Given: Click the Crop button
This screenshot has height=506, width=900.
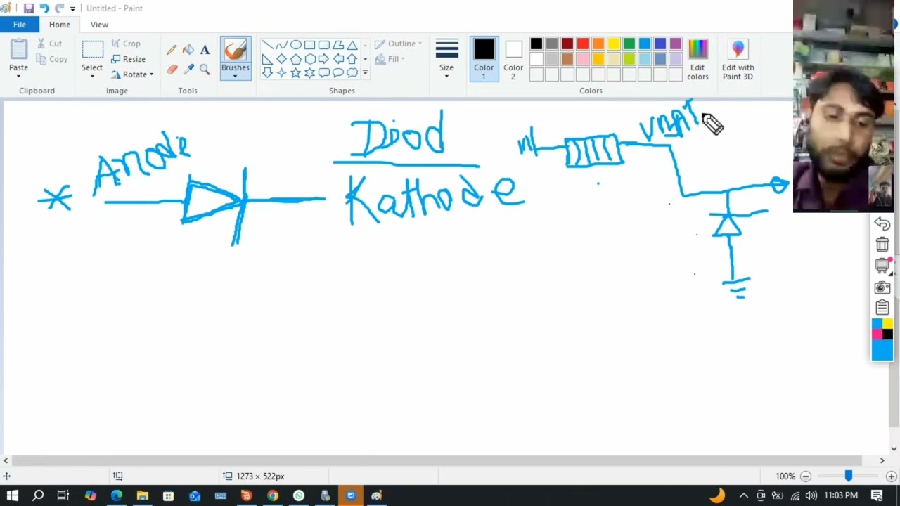Looking at the screenshot, I should click(x=126, y=44).
